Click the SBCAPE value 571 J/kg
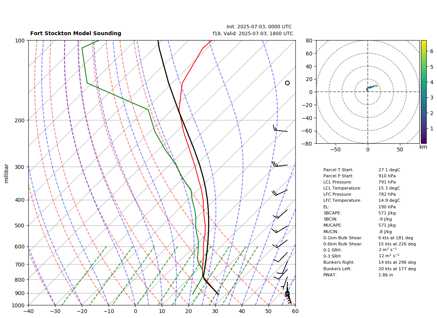 [387, 213]
